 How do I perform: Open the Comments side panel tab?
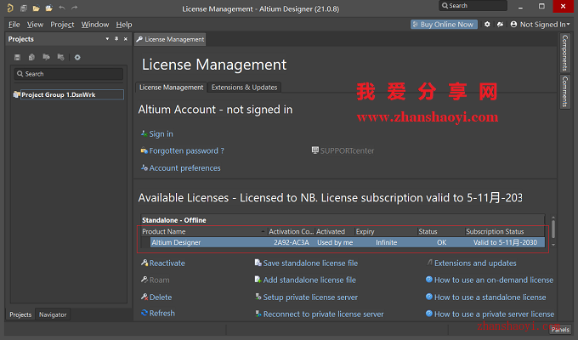[x=564, y=92]
